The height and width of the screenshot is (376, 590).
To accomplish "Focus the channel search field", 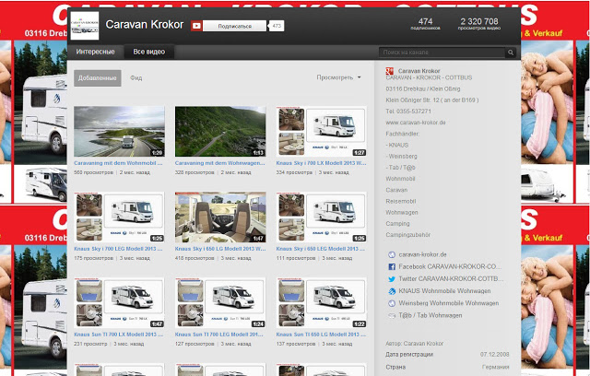I will [x=442, y=53].
